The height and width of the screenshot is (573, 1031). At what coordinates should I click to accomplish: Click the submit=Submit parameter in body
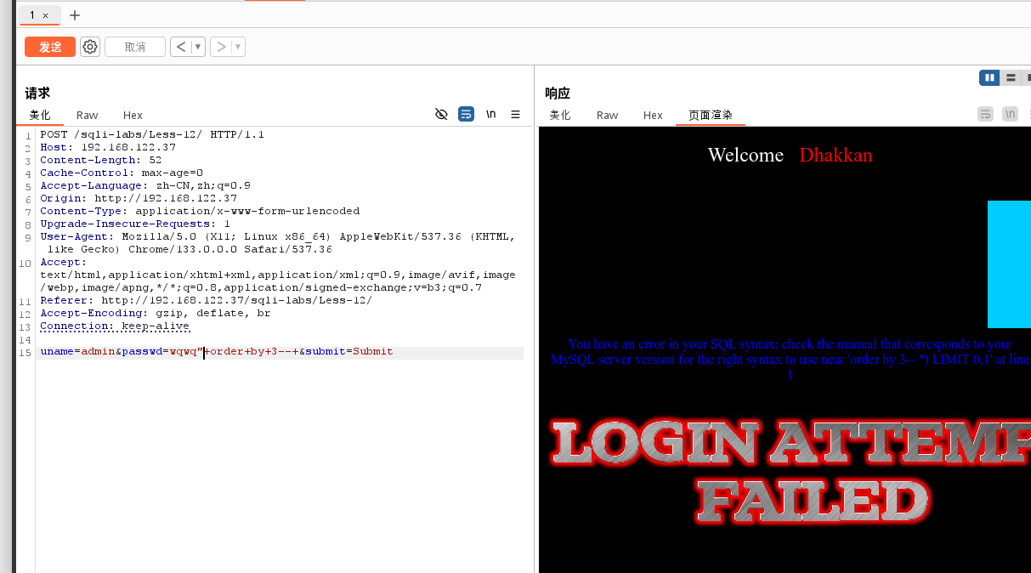(349, 352)
